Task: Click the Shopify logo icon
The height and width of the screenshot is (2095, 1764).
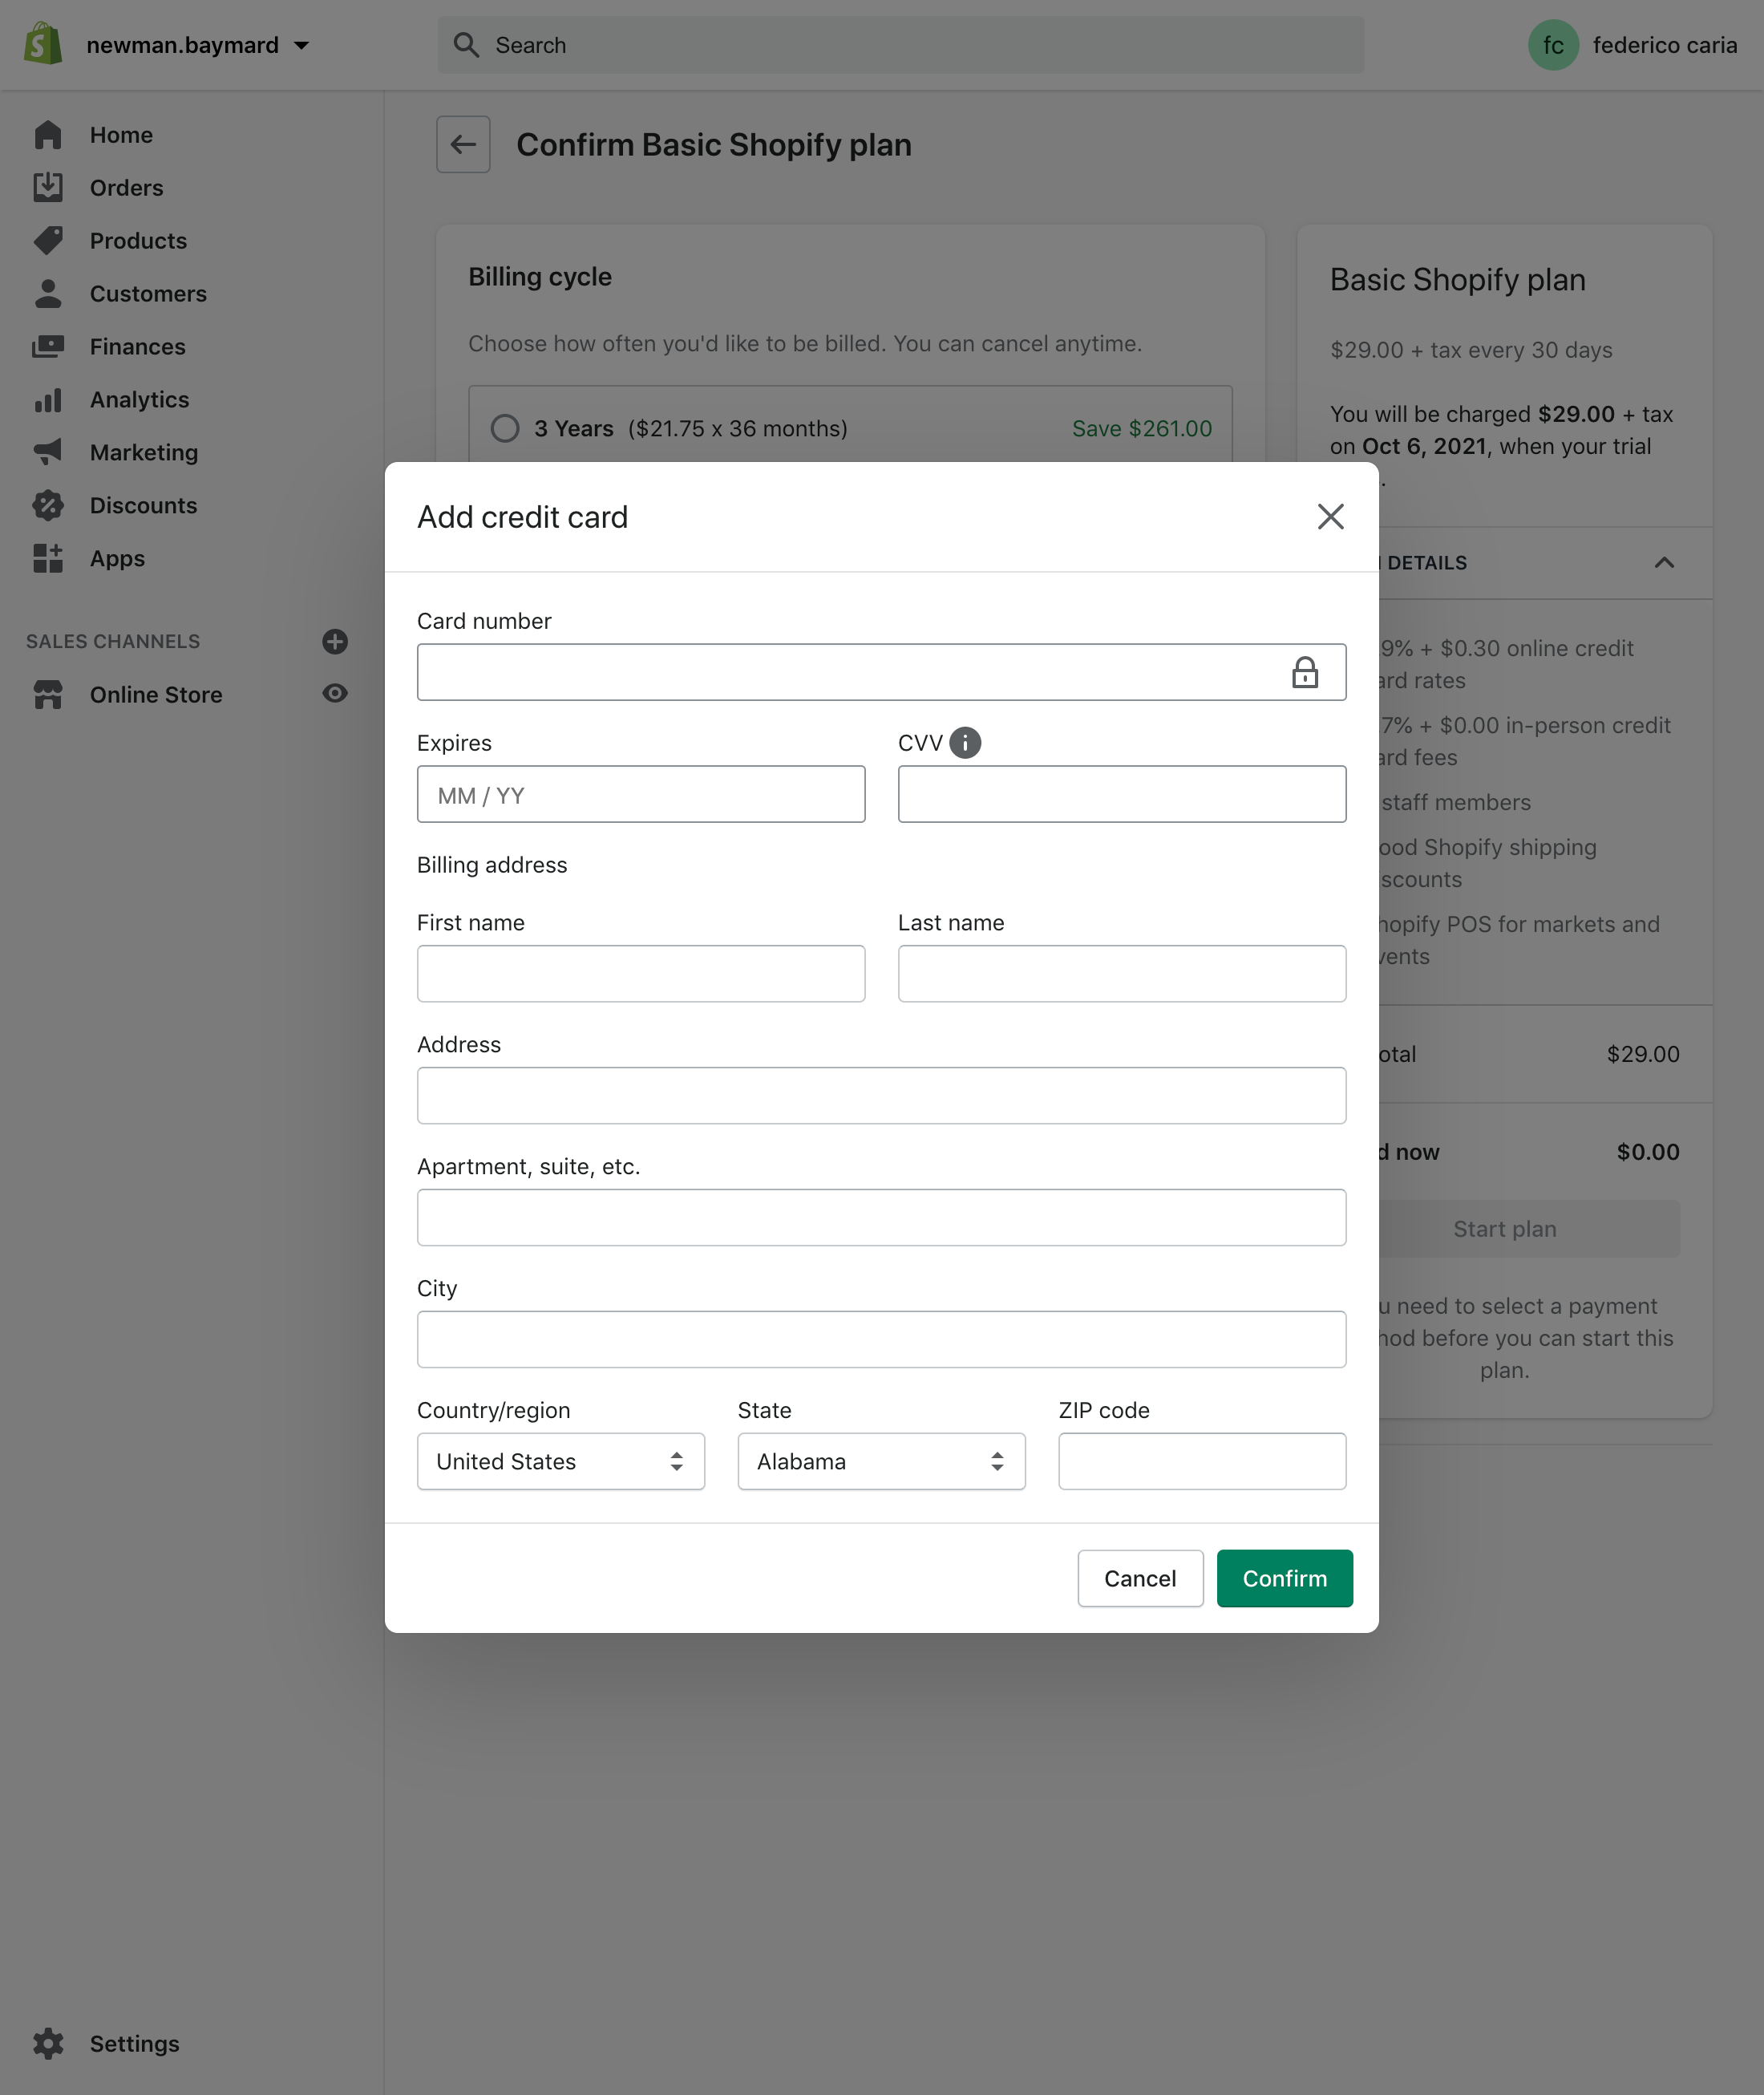Action: click(x=43, y=45)
